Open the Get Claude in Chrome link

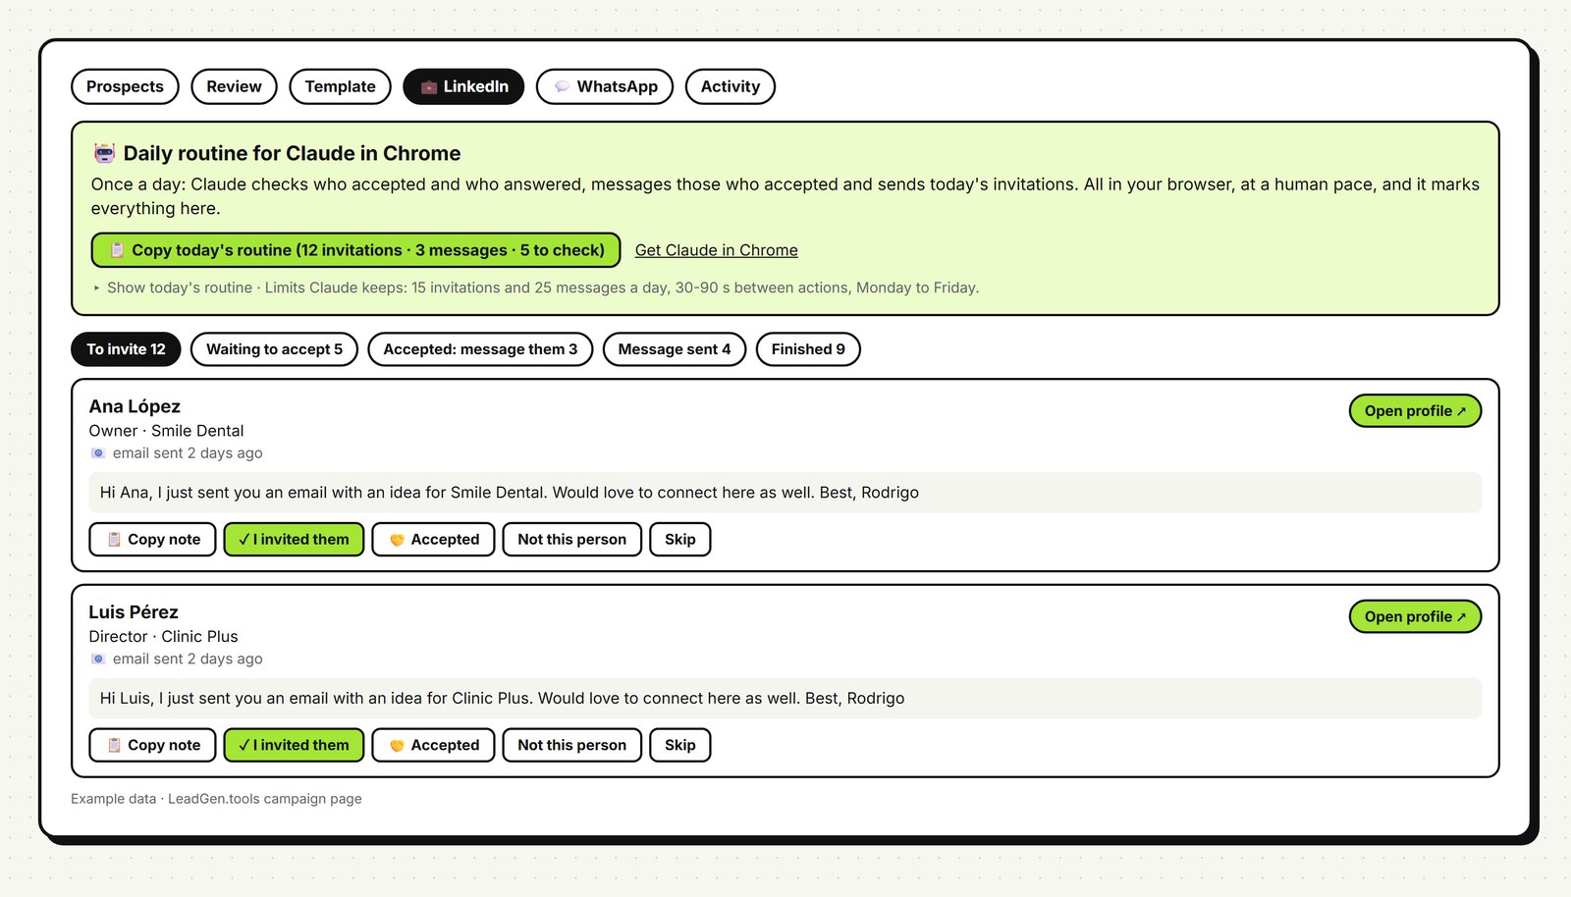click(x=716, y=250)
